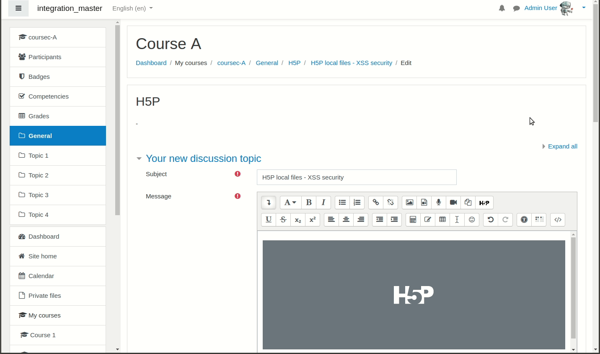
Task: Insert an ordered numbered list
Action: (x=357, y=203)
